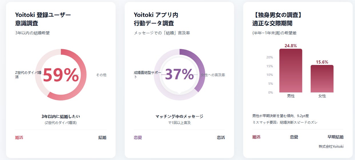
Task: Click the その他 chart label
Action: 101,75
